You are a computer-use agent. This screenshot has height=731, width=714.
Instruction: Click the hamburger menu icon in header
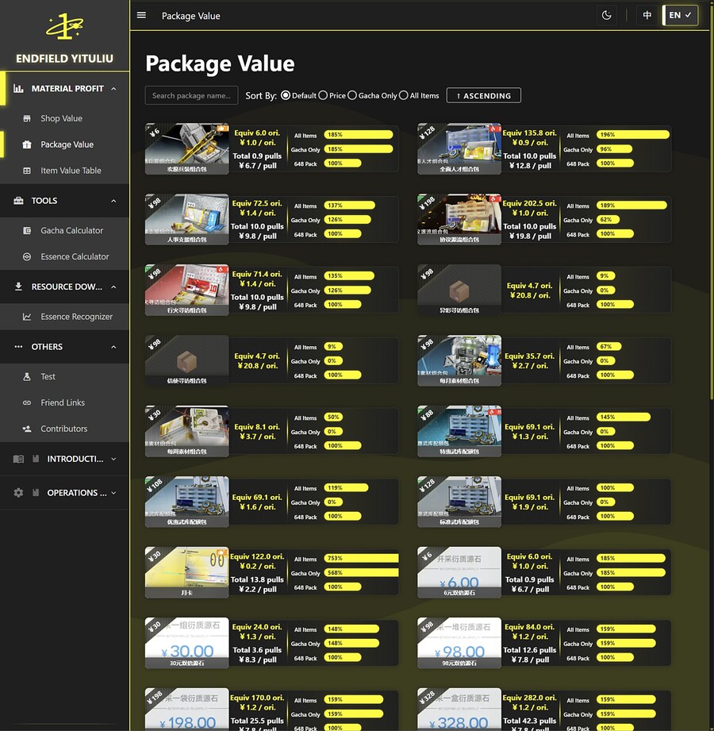pyautogui.click(x=141, y=15)
